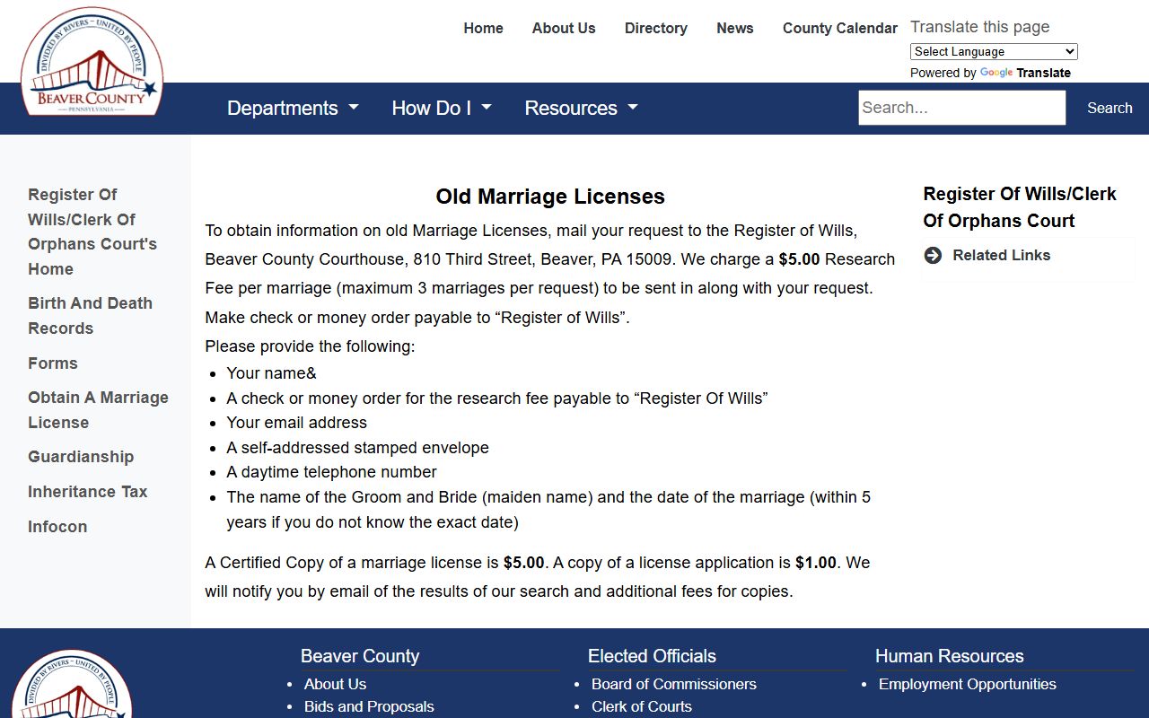This screenshot has height=718, width=1149.
Task: Click 'Please provide the following:' text
Action: (x=310, y=346)
